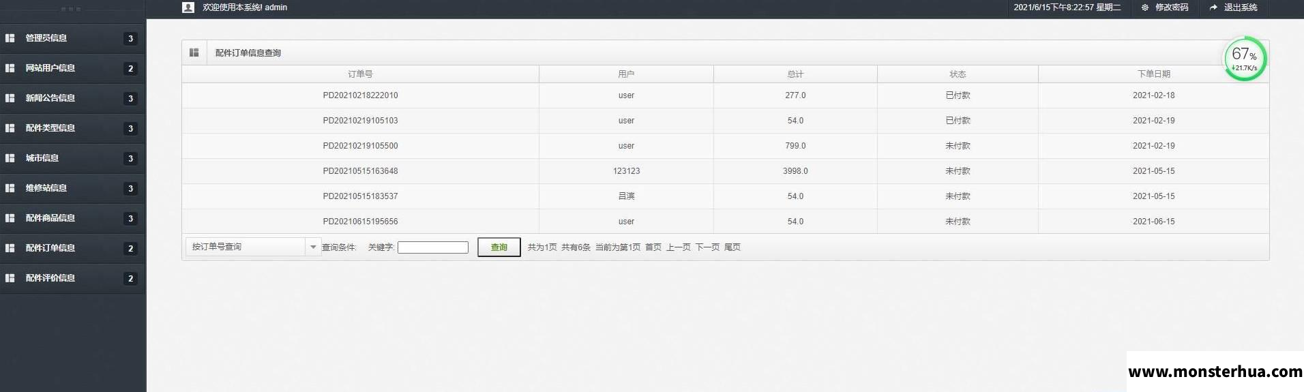Select order PD20210219105103
The height and width of the screenshot is (392, 1304).
point(360,121)
